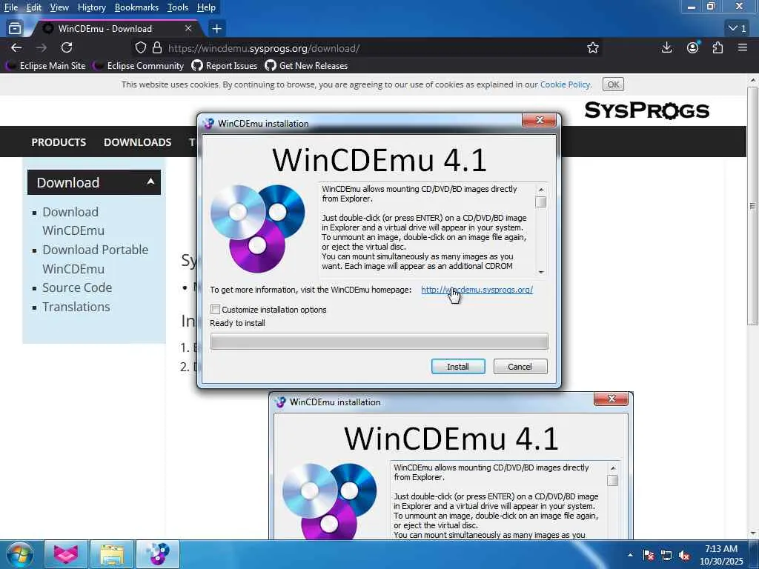Open the network tray icon

666,555
